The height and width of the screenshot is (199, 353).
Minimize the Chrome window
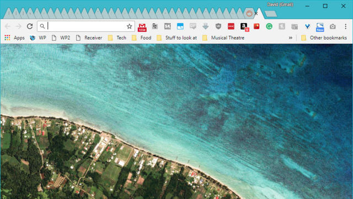pyautogui.click(x=307, y=6)
